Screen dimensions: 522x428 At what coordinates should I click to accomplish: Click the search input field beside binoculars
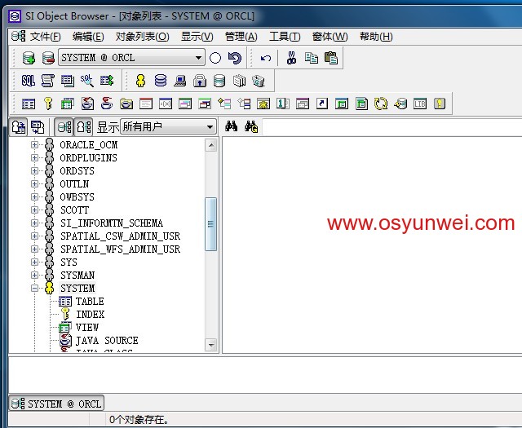392,127
